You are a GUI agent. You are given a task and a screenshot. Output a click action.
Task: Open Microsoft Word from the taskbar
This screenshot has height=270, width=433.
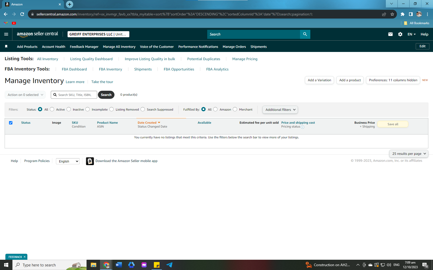[119, 265]
